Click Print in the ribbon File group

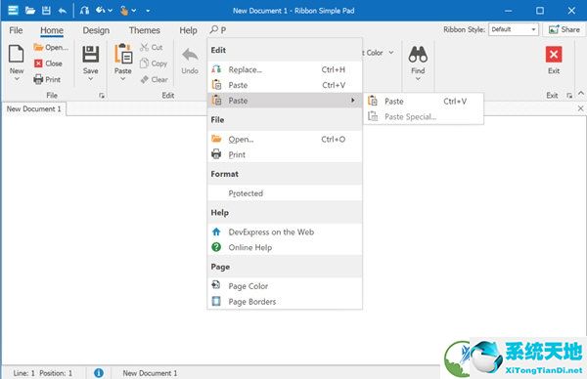[x=47, y=79]
